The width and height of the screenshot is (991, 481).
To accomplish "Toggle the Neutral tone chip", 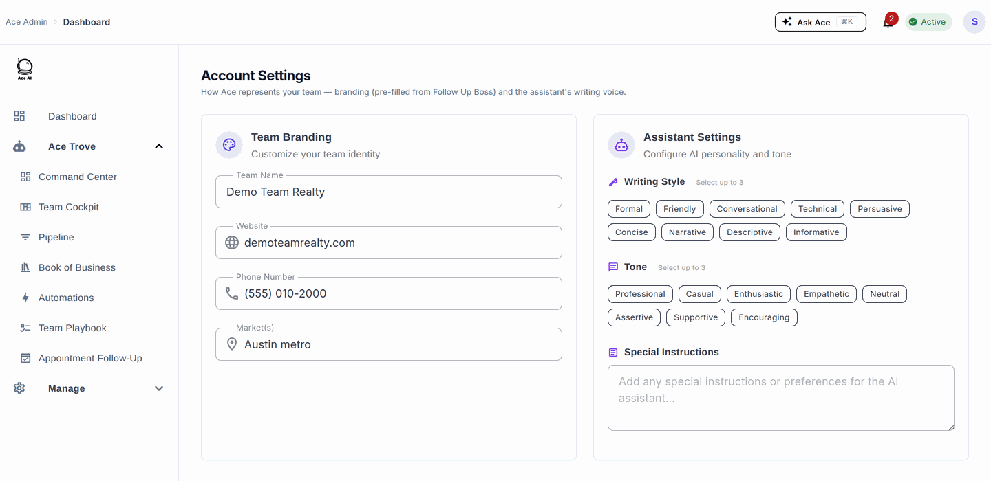I will pyautogui.click(x=885, y=294).
